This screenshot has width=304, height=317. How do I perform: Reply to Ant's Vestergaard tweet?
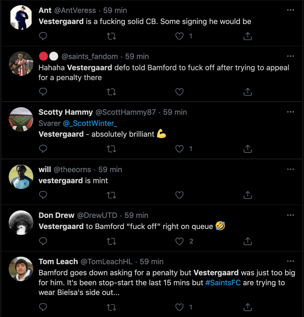pyautogui.click(x=43, y=36)
